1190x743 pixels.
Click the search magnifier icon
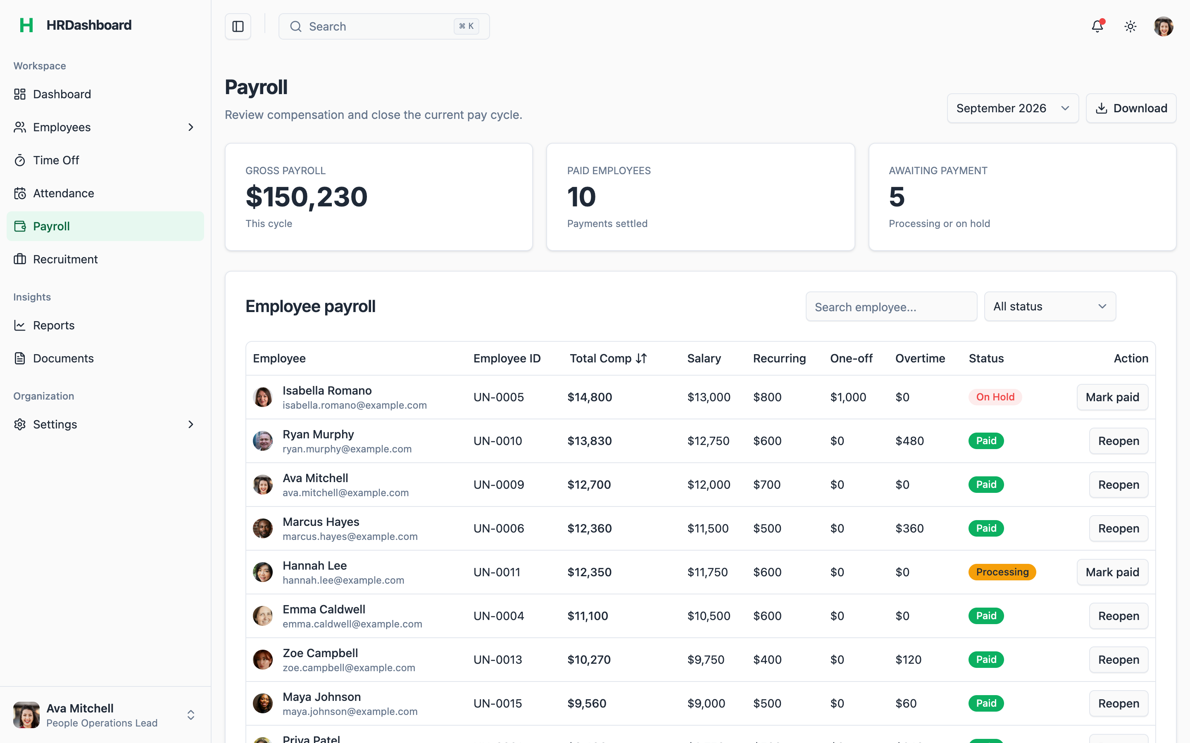pyautogui.click(x=295, y=26)
